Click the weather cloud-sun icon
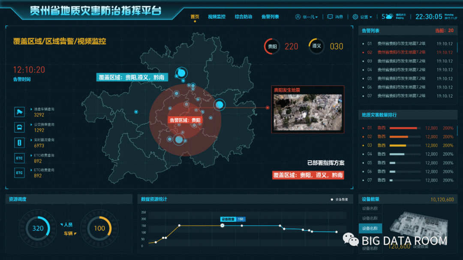 coord(389,16)
